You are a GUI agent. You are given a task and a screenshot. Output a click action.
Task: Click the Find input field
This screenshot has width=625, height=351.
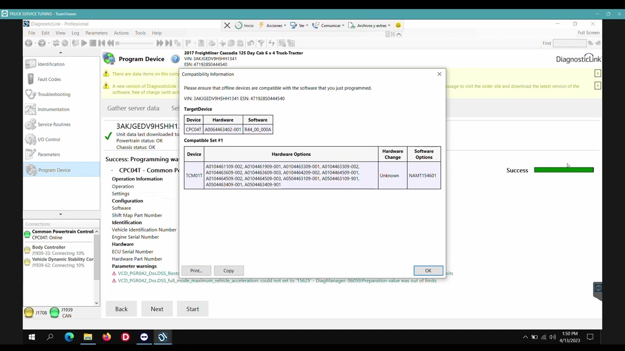click(x=569, y=43)
